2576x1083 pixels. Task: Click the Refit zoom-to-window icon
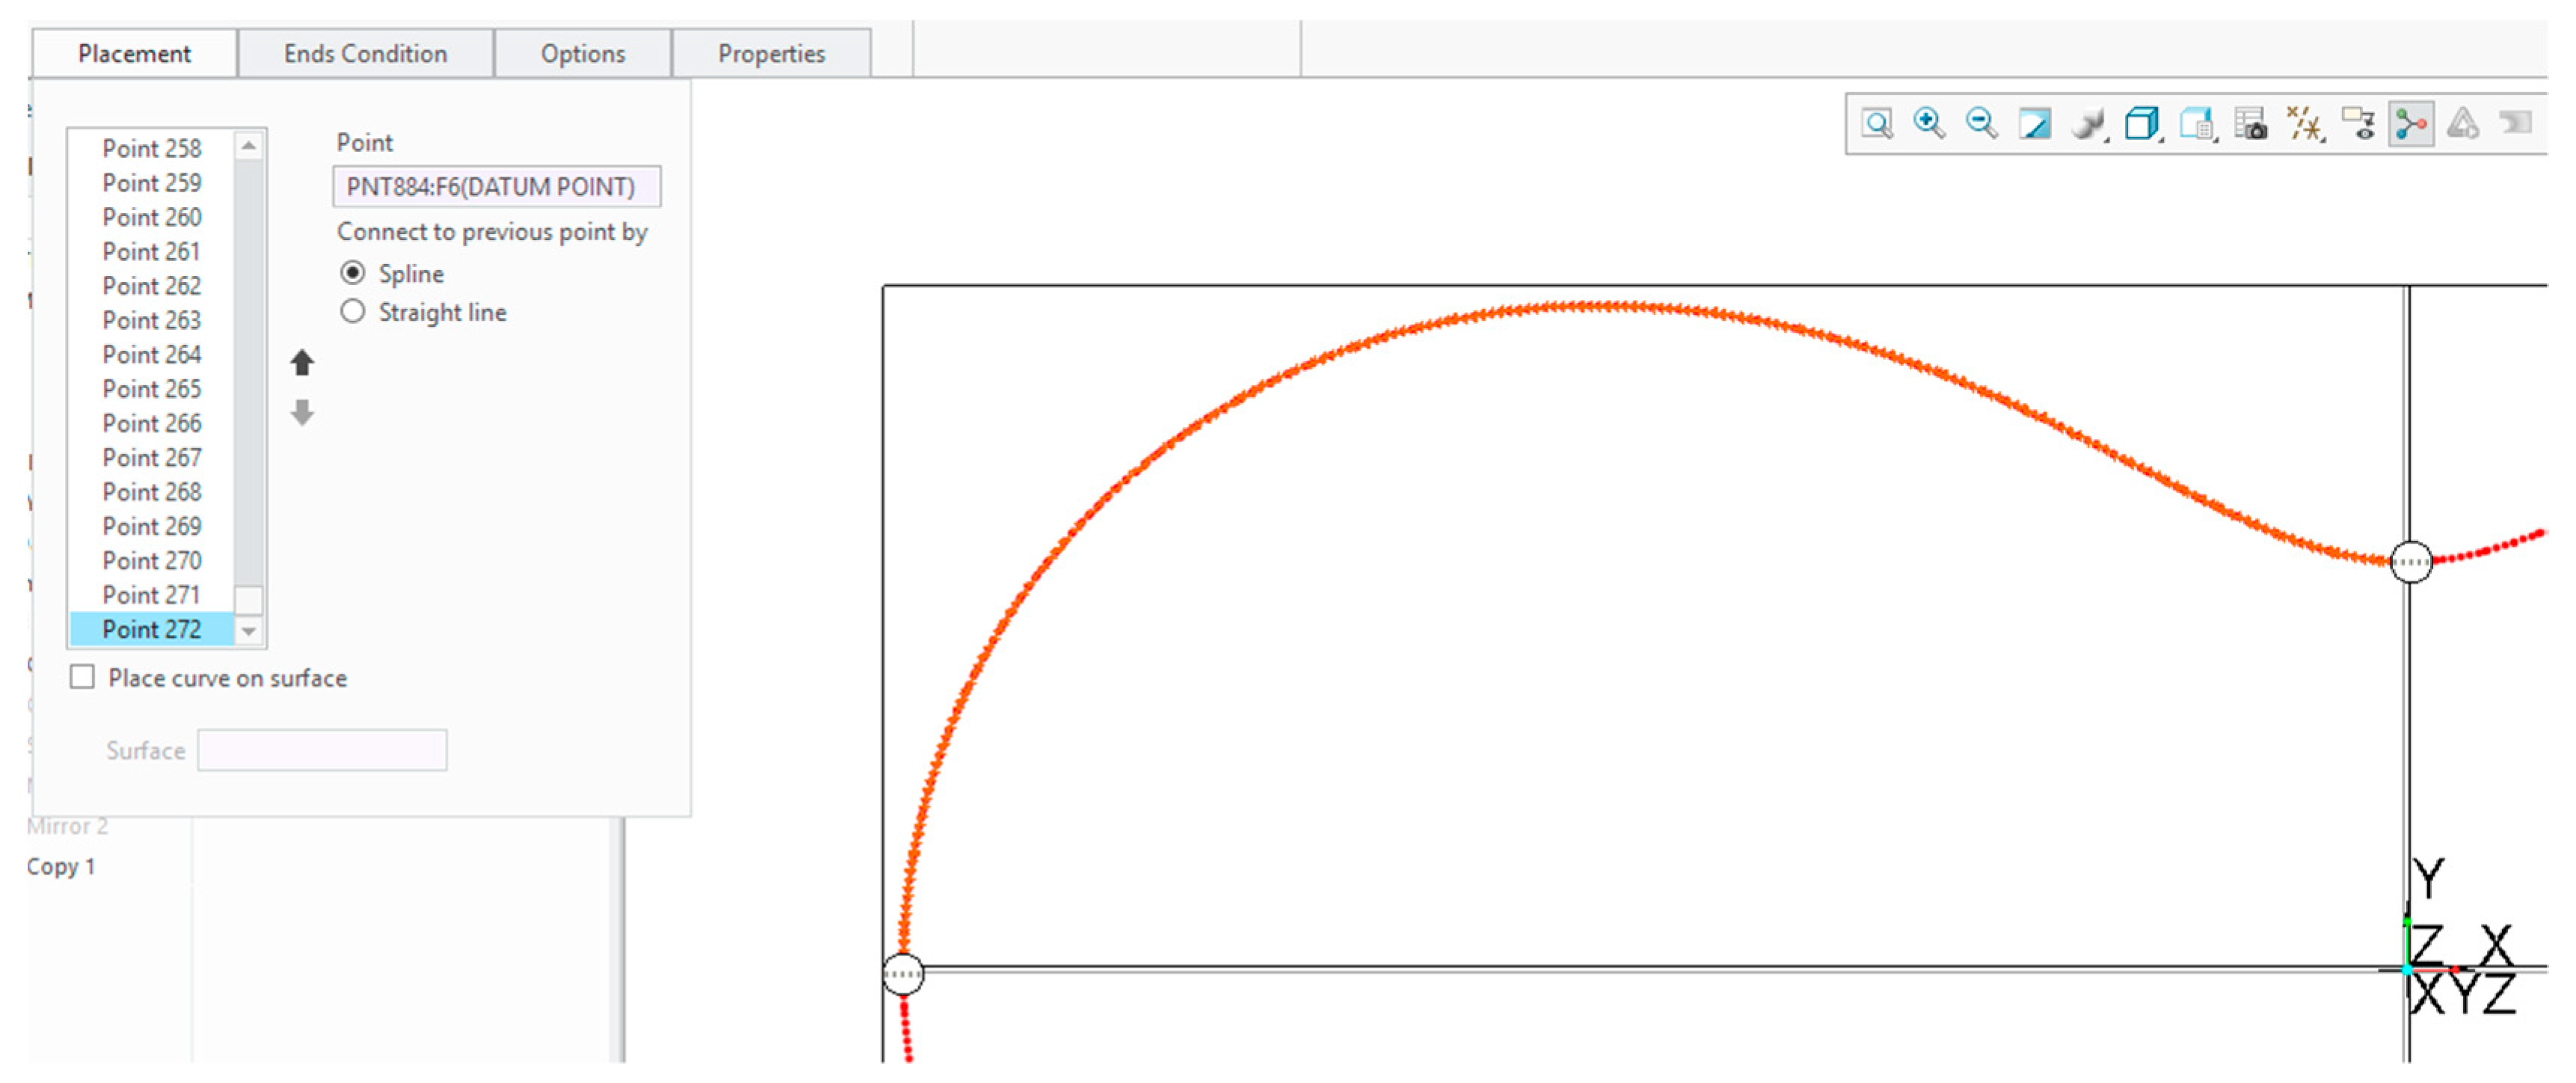click(x=1877, y=125)
